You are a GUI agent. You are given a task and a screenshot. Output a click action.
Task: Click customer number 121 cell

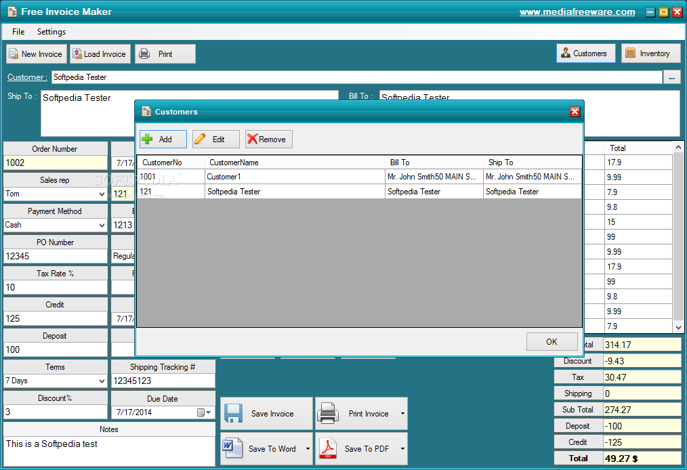pos(171,192)
